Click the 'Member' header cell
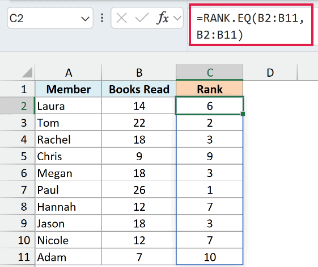Image resolution: width=318 pixels, height=267 pixels. pyautogui.click(x=69, y=89)
